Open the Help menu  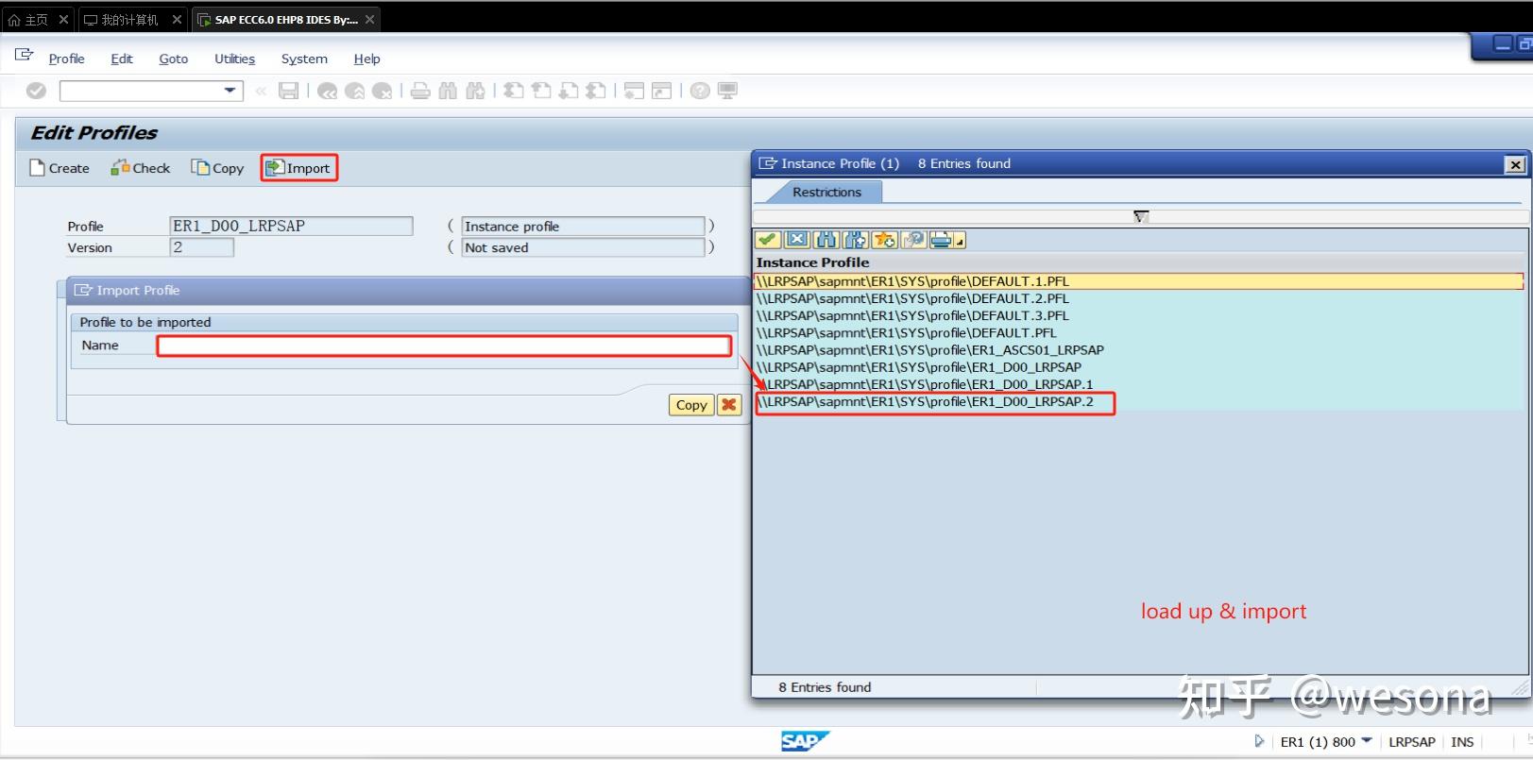(366, 59)
